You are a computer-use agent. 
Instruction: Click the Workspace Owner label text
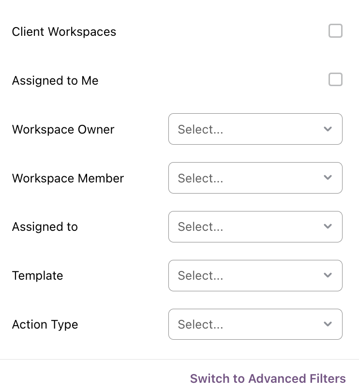(63, 129)
